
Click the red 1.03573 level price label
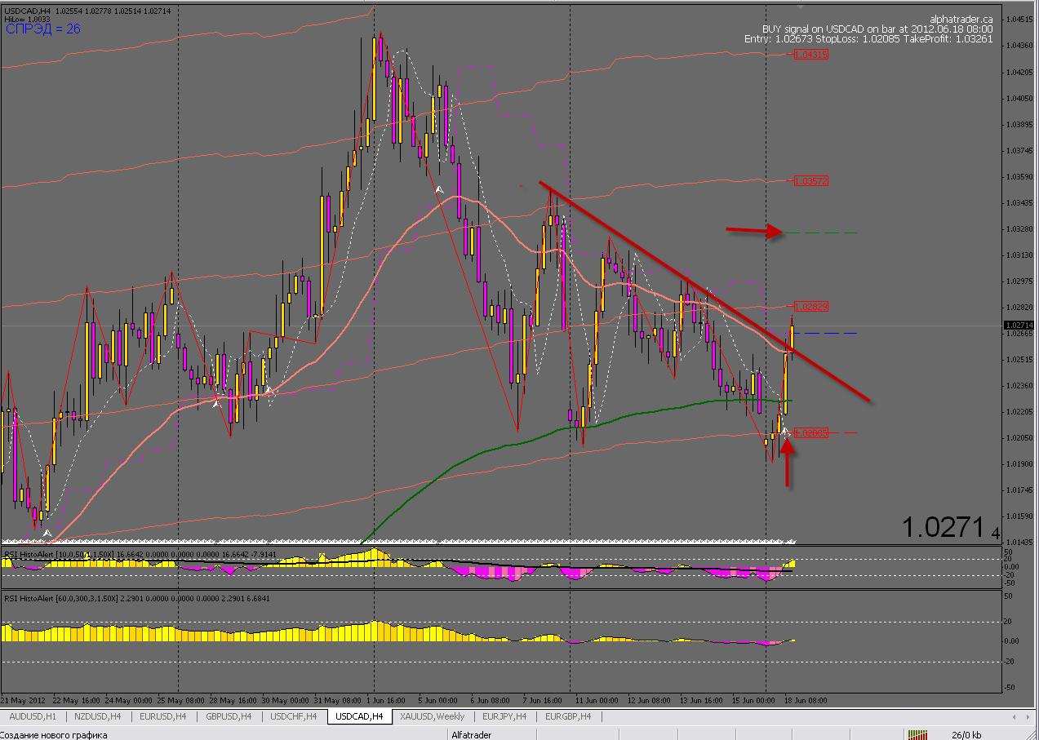point(811,180)
